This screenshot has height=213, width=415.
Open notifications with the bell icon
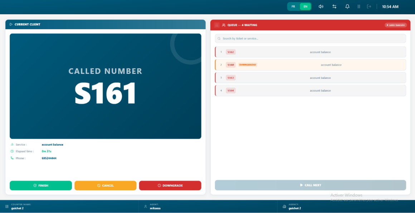[347, 6]
